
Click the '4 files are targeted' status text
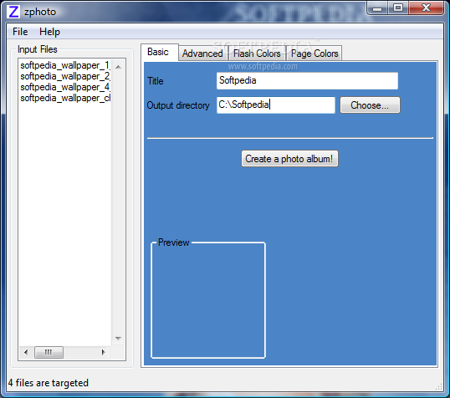coord(49,383)
